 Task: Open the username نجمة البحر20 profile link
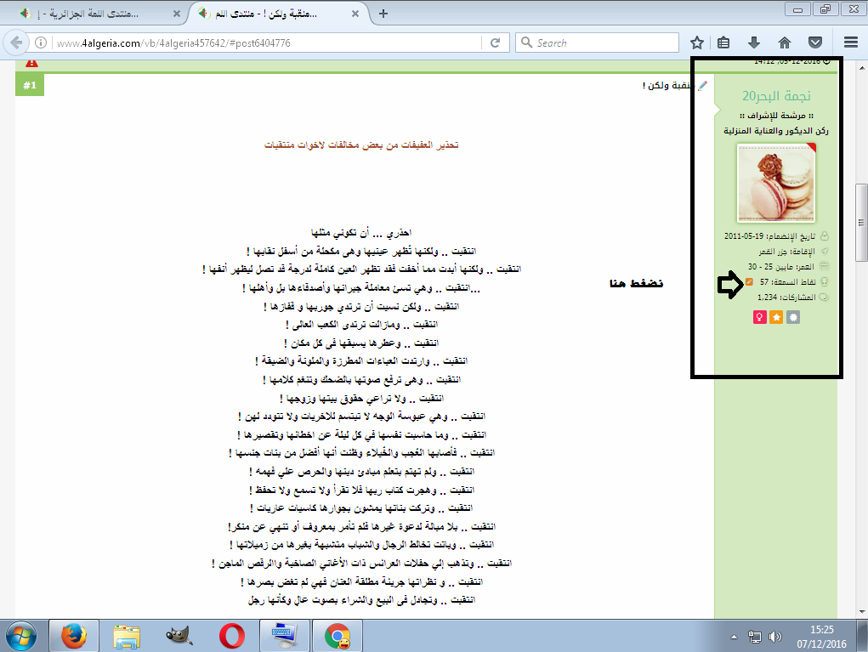click(x=777, y=95)
